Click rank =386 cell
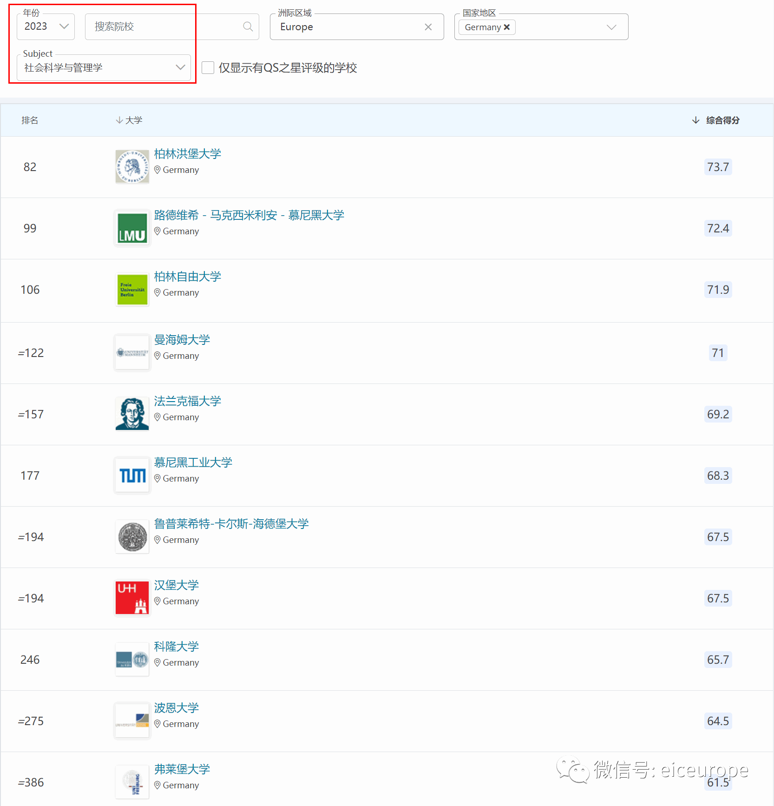 [31, 782]
